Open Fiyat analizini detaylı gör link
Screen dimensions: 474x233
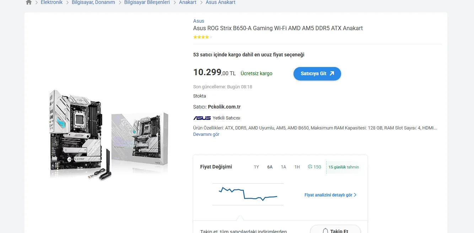[x=328, y=195]
